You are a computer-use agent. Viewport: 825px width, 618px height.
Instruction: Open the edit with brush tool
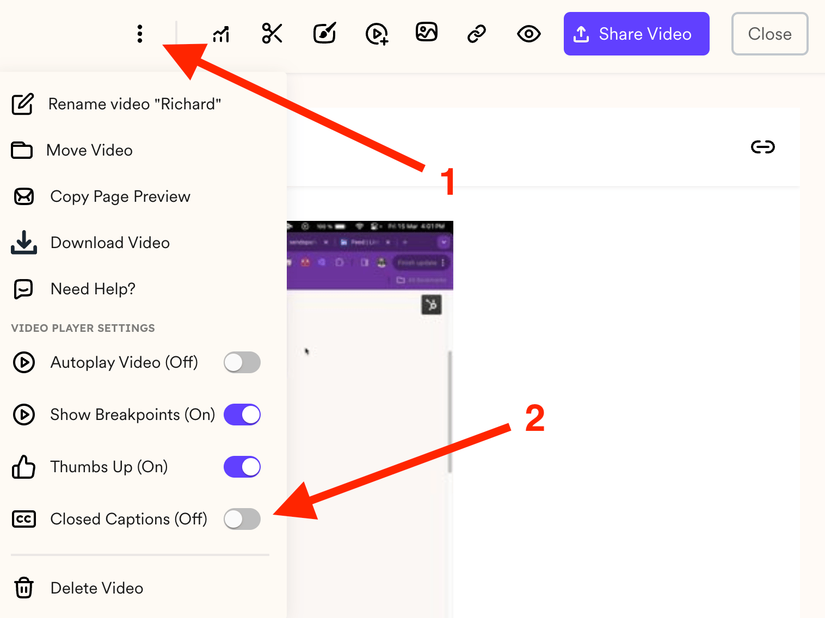click(325, 33)
